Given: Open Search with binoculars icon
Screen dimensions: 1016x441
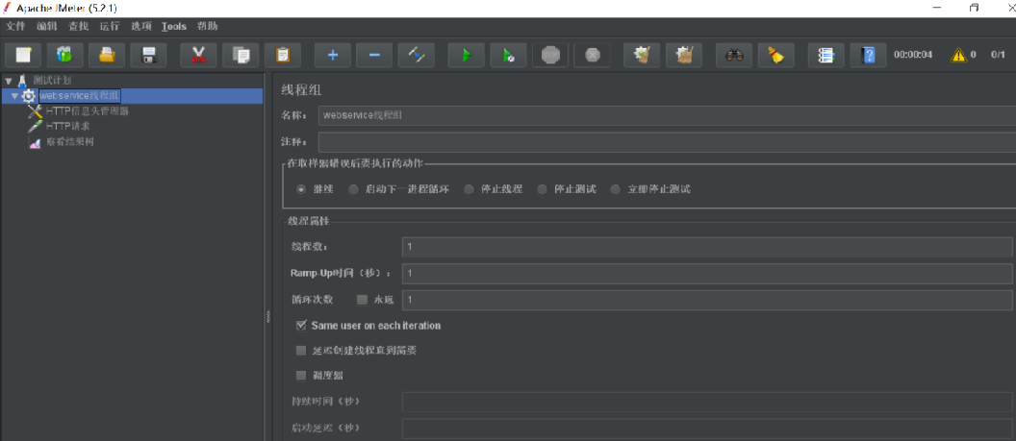Looking at the screenshot, I should point(733,55).
